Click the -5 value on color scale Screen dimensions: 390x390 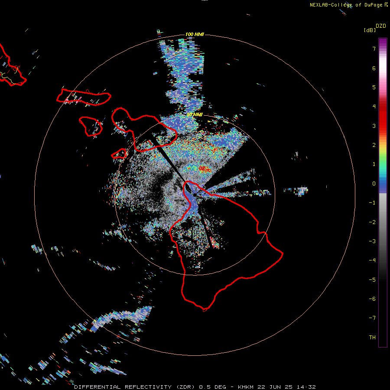pyautogui.click(x=372, y=280)
